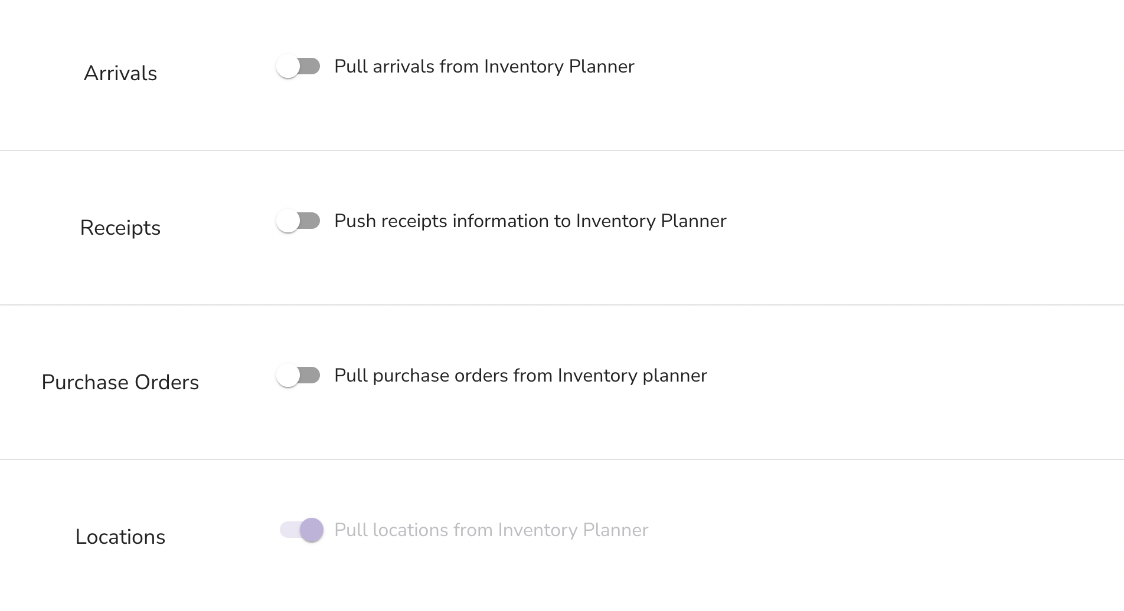Screen dimensions: 1124x611
Task: Click the white knob of Arrivals switch
Action: click(288, 66)
